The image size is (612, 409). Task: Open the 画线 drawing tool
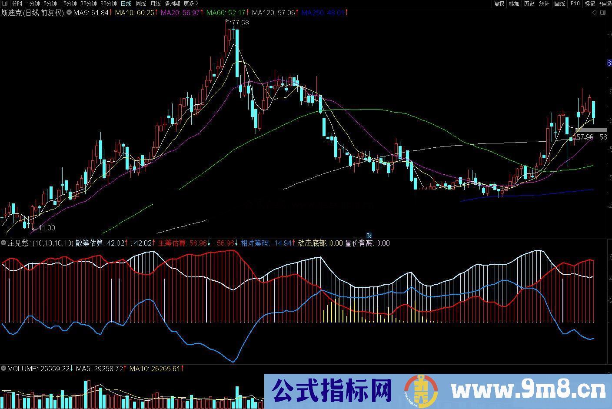559,3
